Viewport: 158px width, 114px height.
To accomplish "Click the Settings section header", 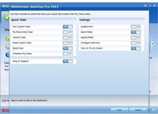I will tap(85, 20).
